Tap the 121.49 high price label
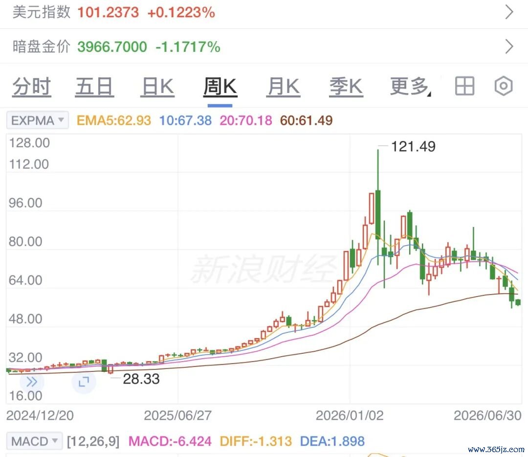Viewport: 528px width, 457px height. [x=413, y=147]
